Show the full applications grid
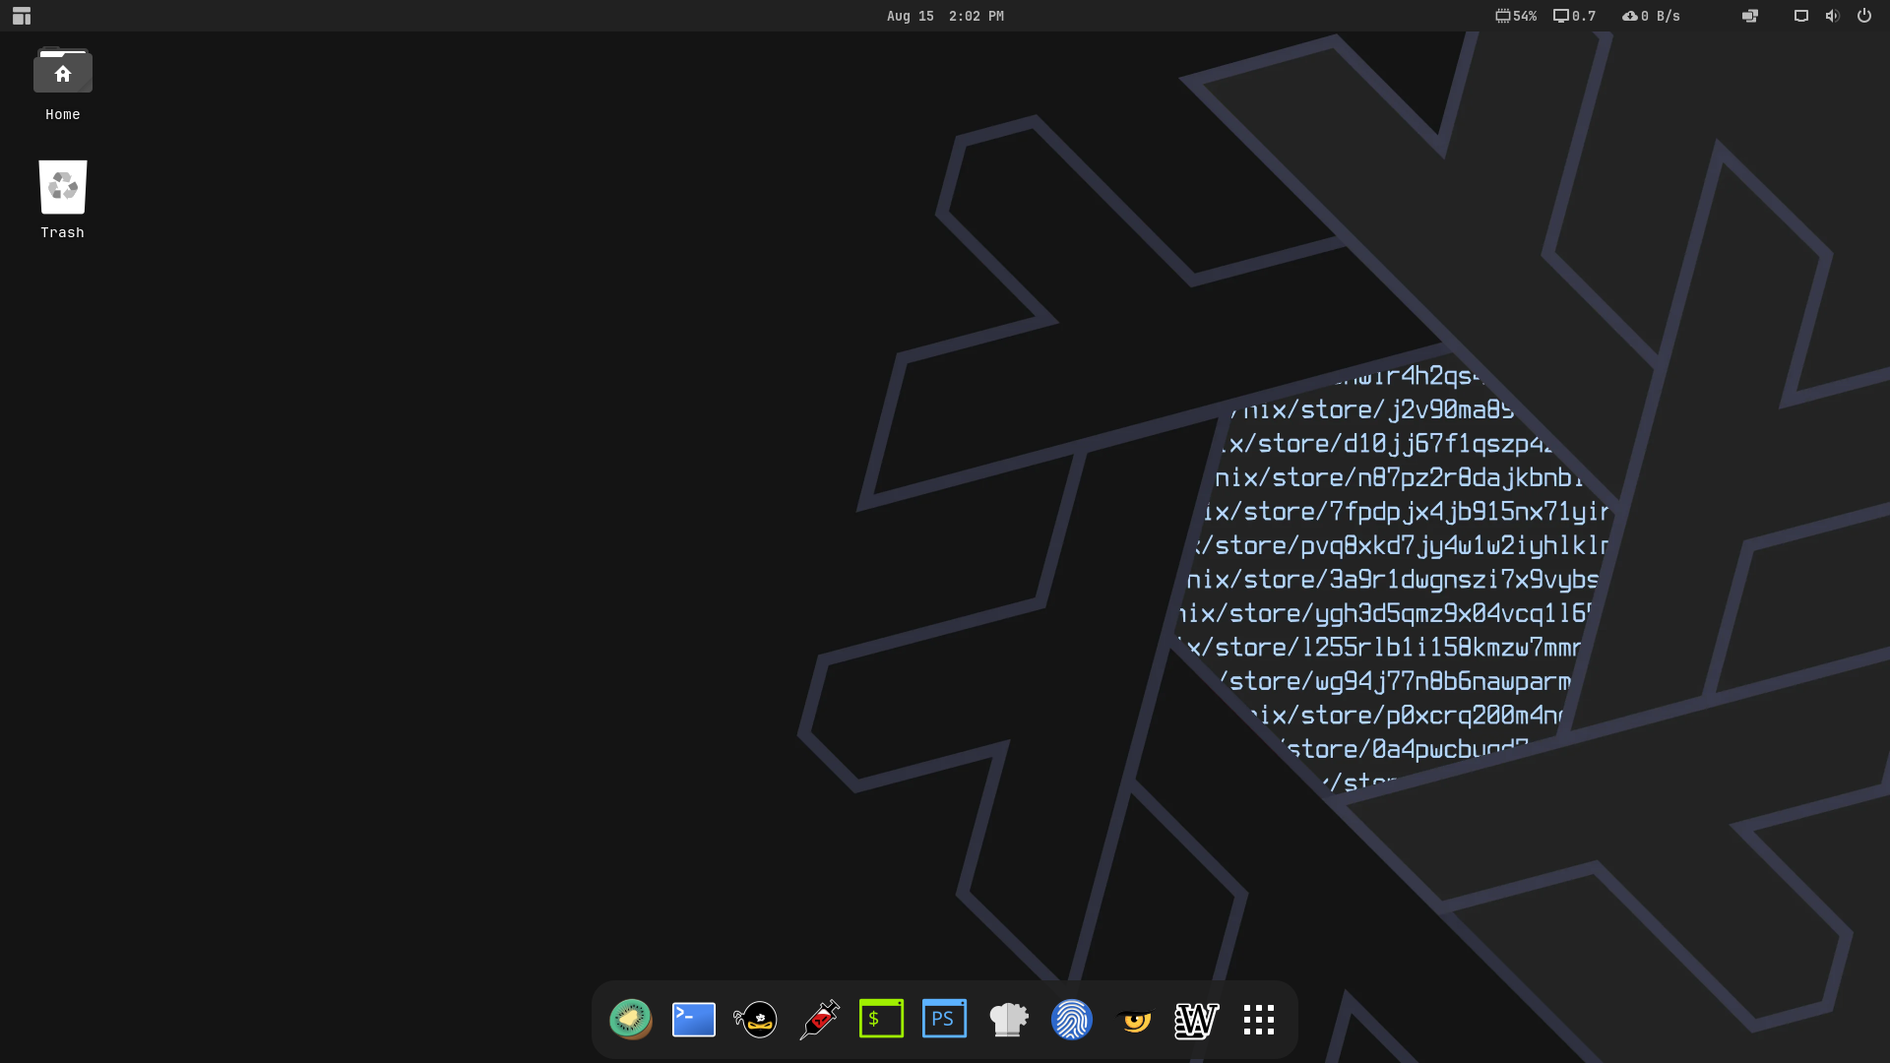 tap(1258, 1019)
